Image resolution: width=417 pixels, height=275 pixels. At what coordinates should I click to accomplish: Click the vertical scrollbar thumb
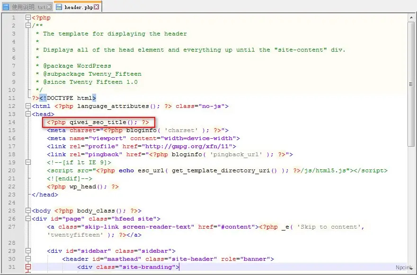tap(412, 83)
